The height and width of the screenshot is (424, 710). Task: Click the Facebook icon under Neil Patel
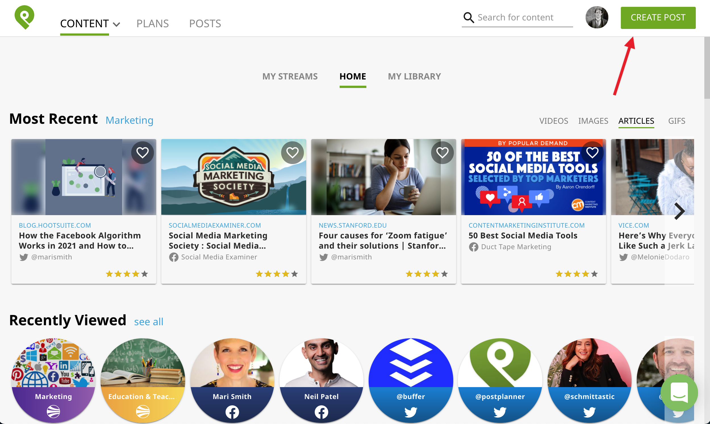(321, 412)
